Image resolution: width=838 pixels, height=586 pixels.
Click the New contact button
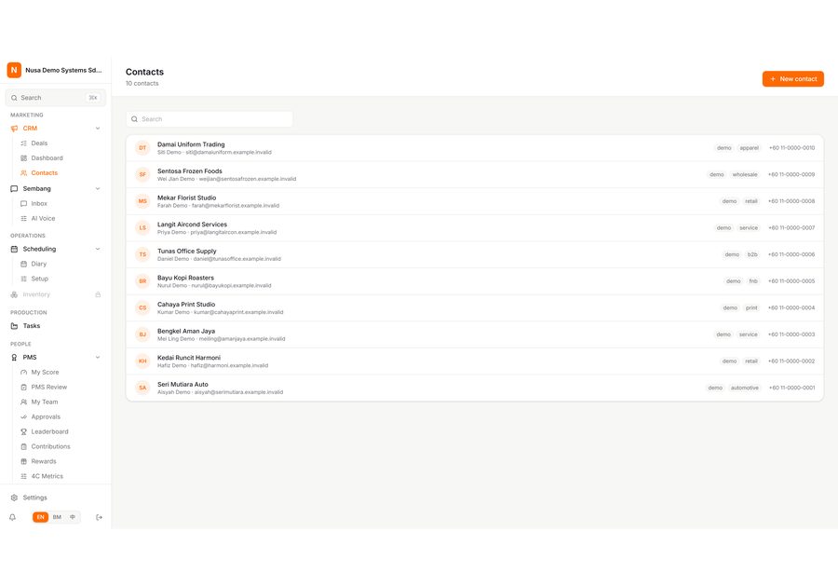click(793, 78)
